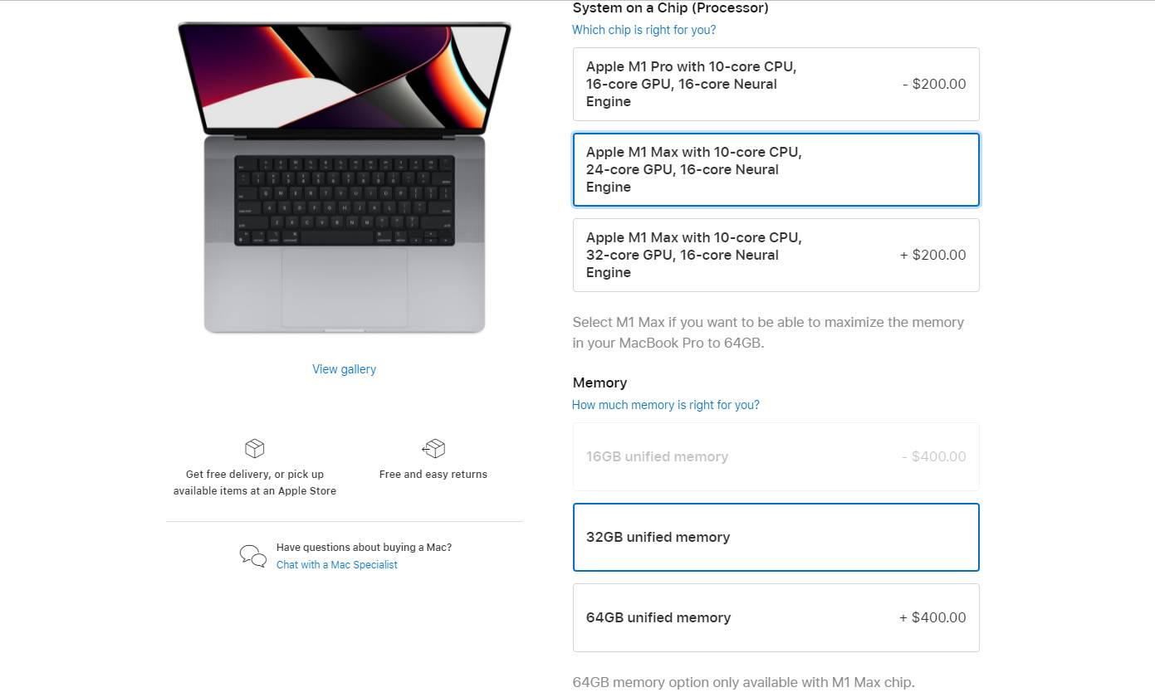Click the View gallery link
The height and width of the screenshot is (697, 1155).
[344, 368]
